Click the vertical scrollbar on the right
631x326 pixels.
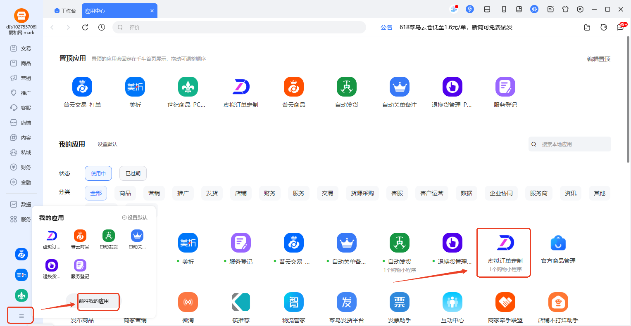(629, 99)
